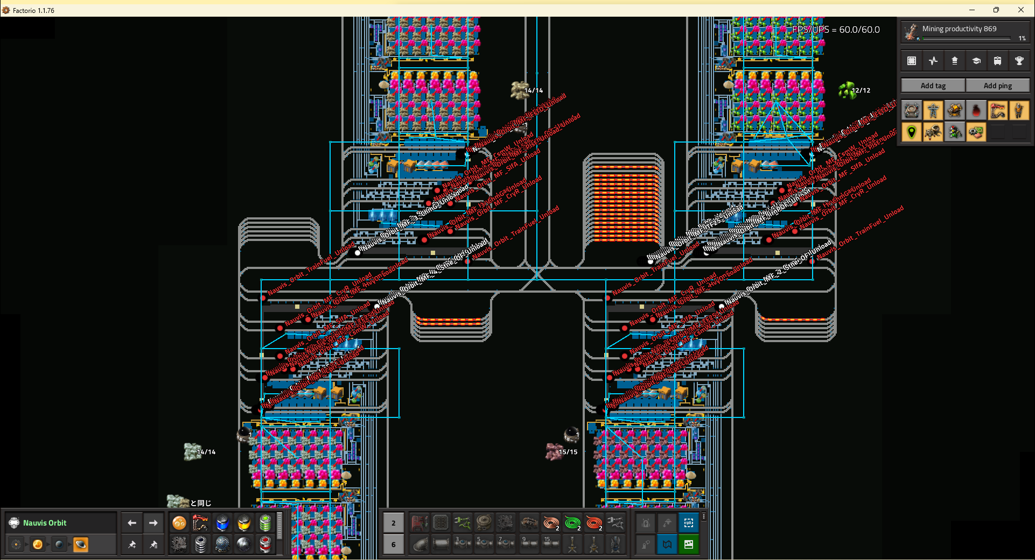This screenshot has width=1035, height=560.
Task: Go forward to next zone arrow
Action: click(x=153, y=523)
